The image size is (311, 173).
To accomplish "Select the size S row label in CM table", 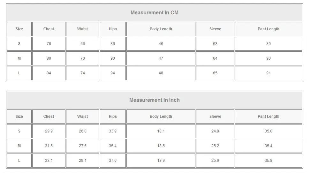I will point(19,44).
